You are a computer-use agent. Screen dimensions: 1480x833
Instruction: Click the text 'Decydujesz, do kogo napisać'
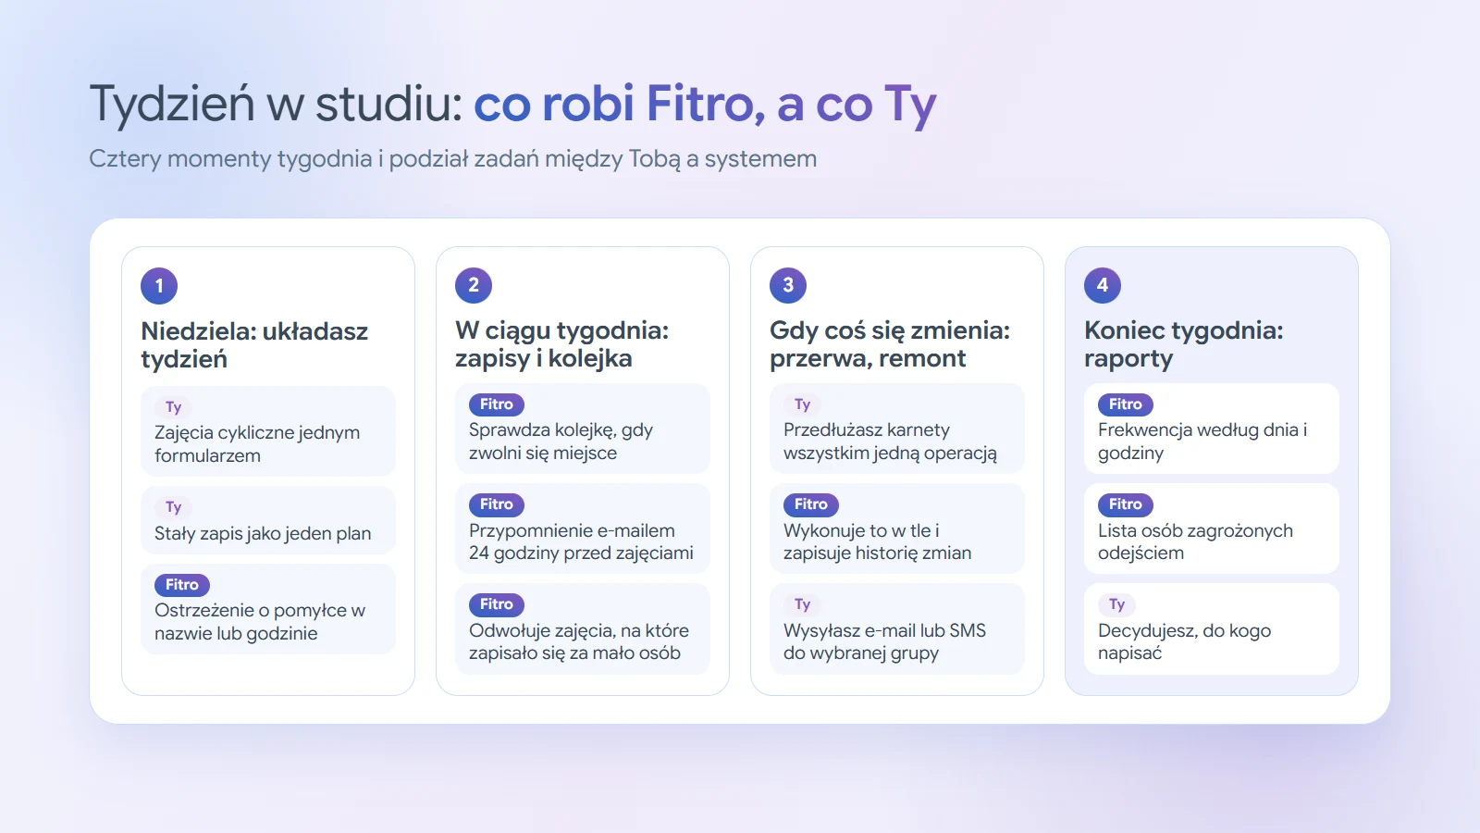1184,641
